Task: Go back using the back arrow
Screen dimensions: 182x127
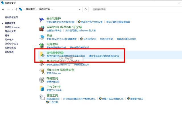Action: coord(3,9)
